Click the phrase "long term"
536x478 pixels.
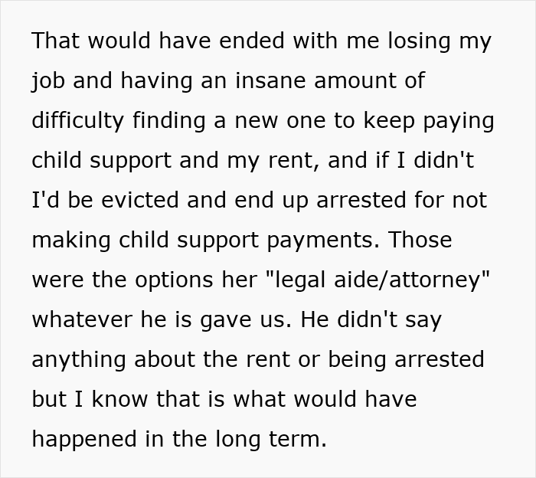[x=281, y=439]
